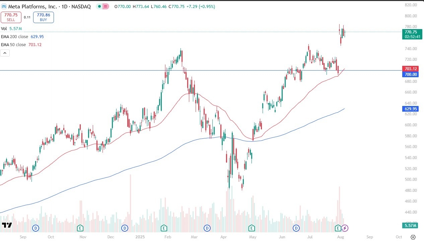
Task: Click the +7.29 (+0.95%) change value
Action: [x=201, y=7]
